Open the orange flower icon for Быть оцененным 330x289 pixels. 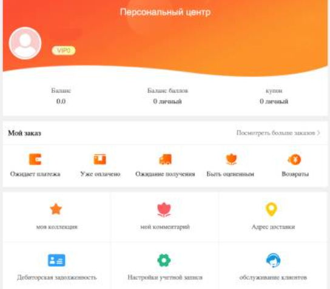[231, 160]
